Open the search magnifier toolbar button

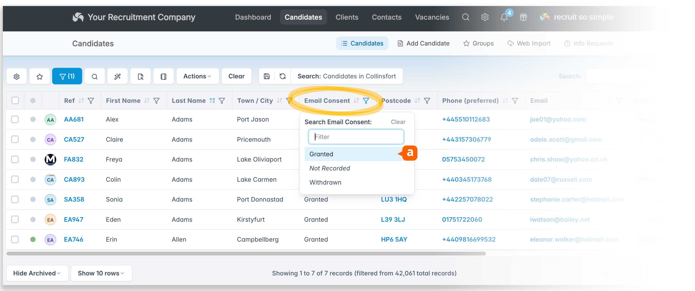click(x=94, y=76)
